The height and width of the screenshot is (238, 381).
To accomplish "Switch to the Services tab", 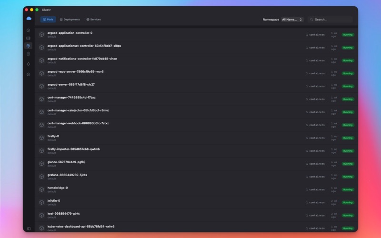I will tap(93, 20).
